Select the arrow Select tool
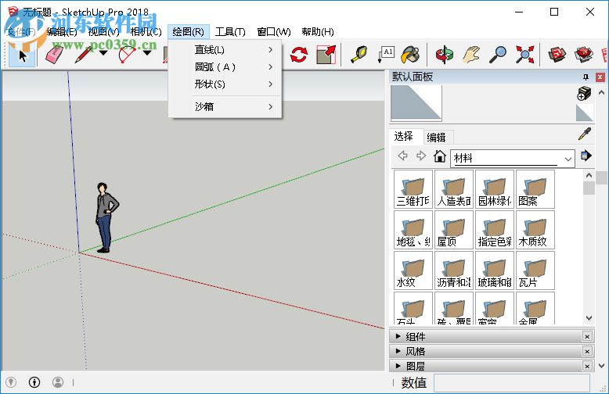 22,55
